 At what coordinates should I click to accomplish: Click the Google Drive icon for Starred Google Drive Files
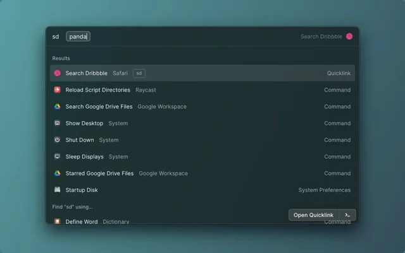point(58,173)
